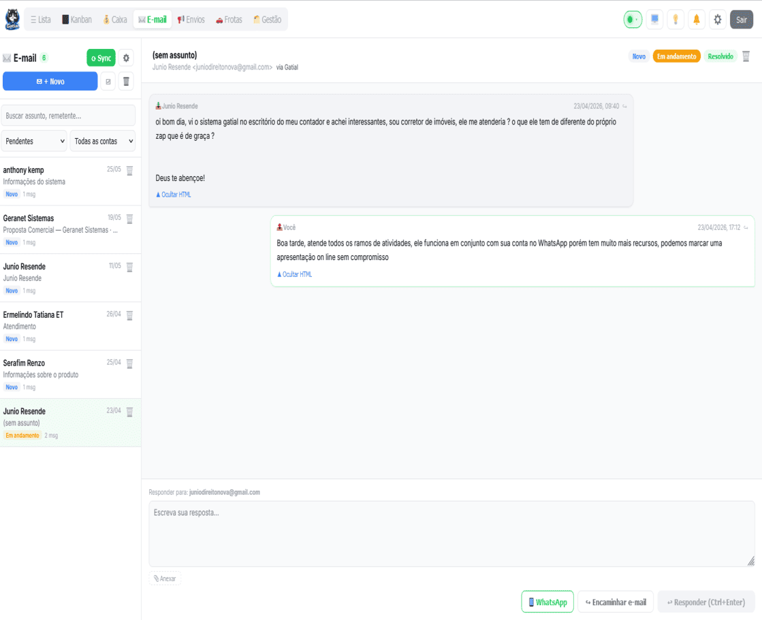Switch to the Caixa tab

click(115, 20)
